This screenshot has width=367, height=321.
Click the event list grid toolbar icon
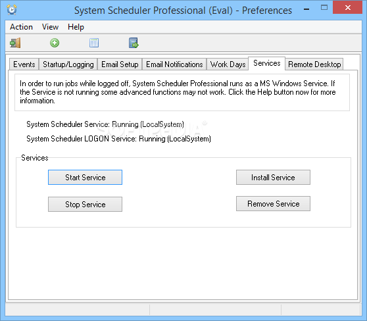94,43
